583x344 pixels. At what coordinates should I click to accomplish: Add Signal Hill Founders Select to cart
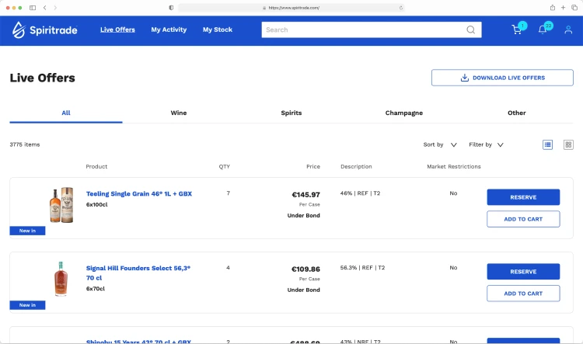[x=523, y=294]
